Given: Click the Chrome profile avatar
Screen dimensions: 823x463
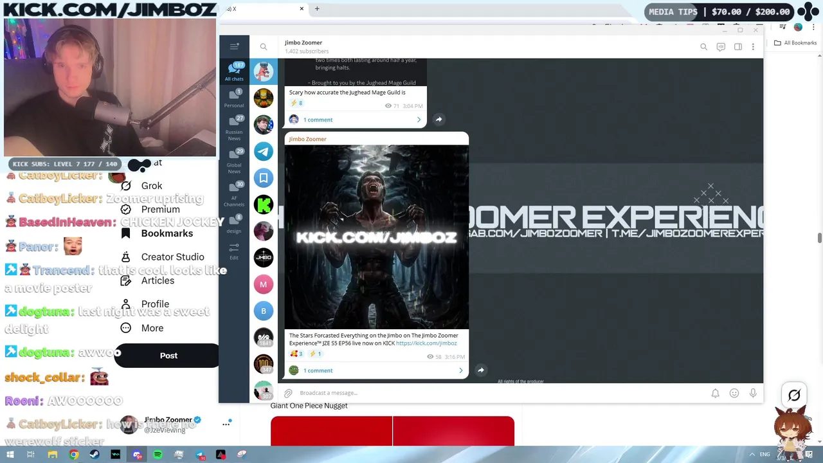Looking at the screenshot, I should pyautogui.click(x=798, y=27).
